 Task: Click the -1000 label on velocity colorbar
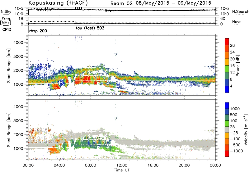[x=236, y=151]
